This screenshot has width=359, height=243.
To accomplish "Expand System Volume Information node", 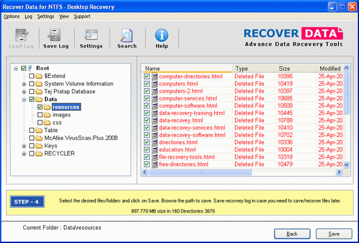I will coord(24,84).
